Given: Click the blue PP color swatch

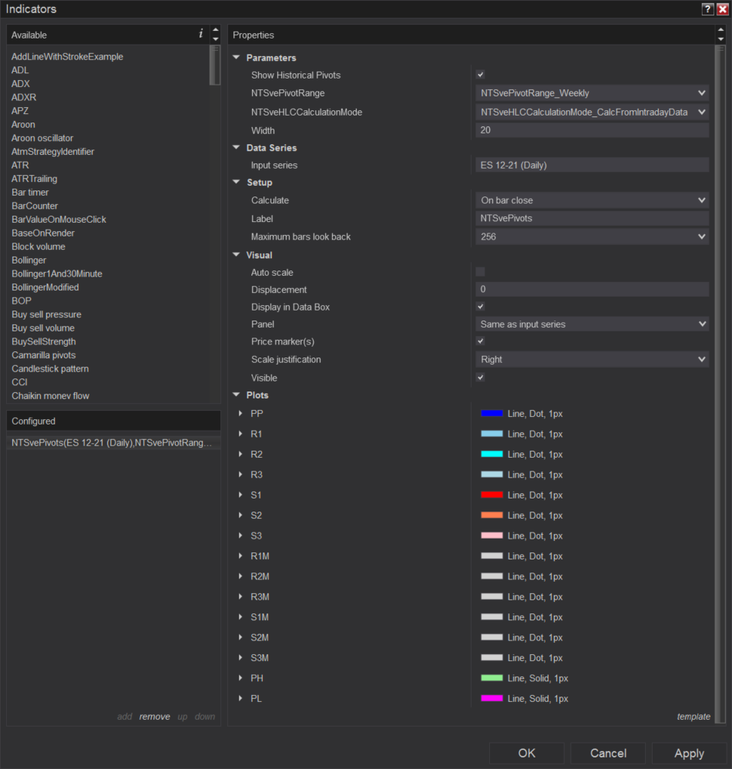Looking at the screenshot, I should tap(492, 414).
